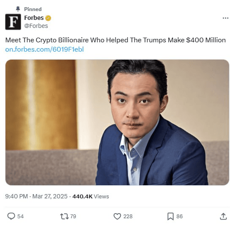The height and width of the screenshot is (225, 235).
Task: Repost this Forbes tweet
Action: coord(64,216)
